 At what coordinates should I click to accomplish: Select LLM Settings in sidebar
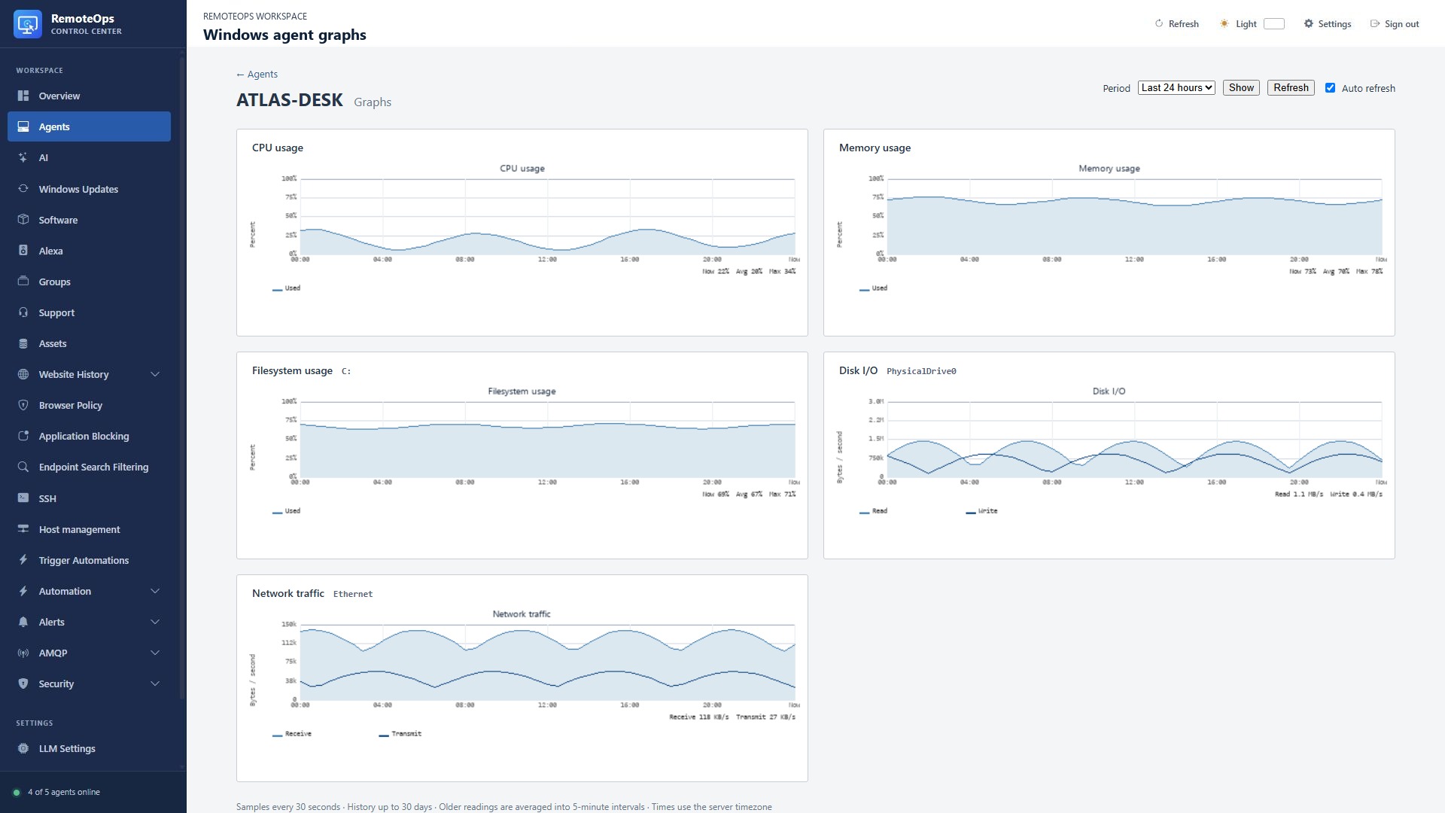pos(89,748)
